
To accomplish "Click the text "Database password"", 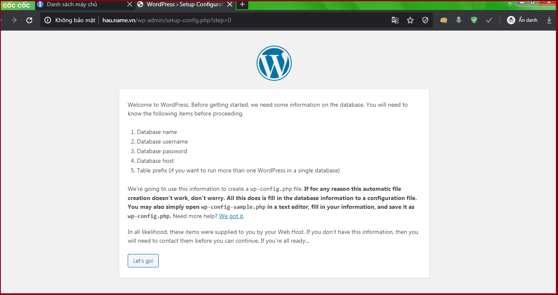I will (x=162, y=151).
